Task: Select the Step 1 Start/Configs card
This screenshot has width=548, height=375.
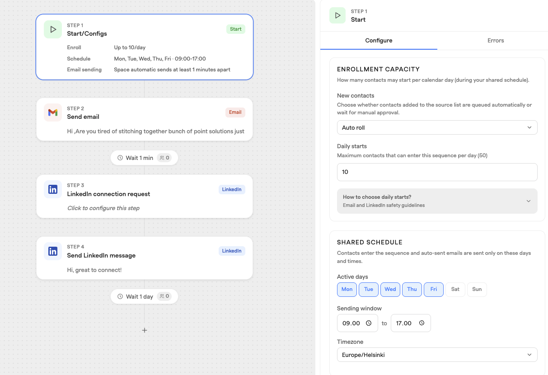Action: click(x=145, y=47)
